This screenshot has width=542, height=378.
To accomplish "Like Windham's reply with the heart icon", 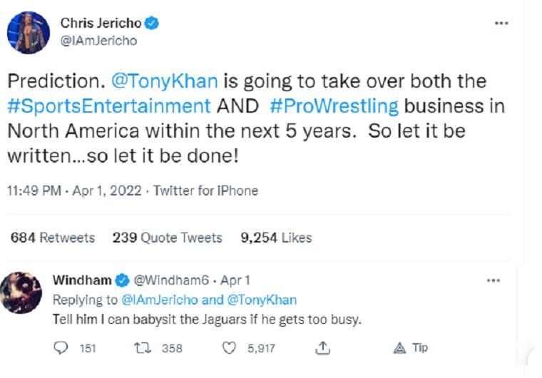I will click(230, 348).
